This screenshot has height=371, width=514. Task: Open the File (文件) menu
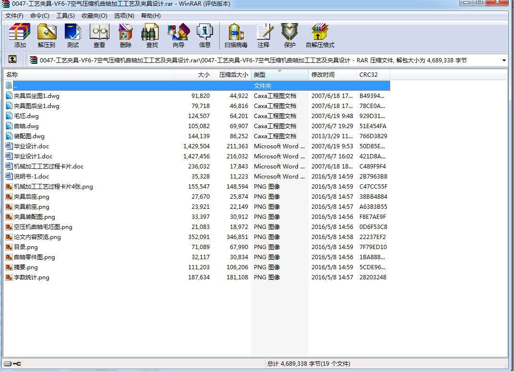(x=14, y=16)
